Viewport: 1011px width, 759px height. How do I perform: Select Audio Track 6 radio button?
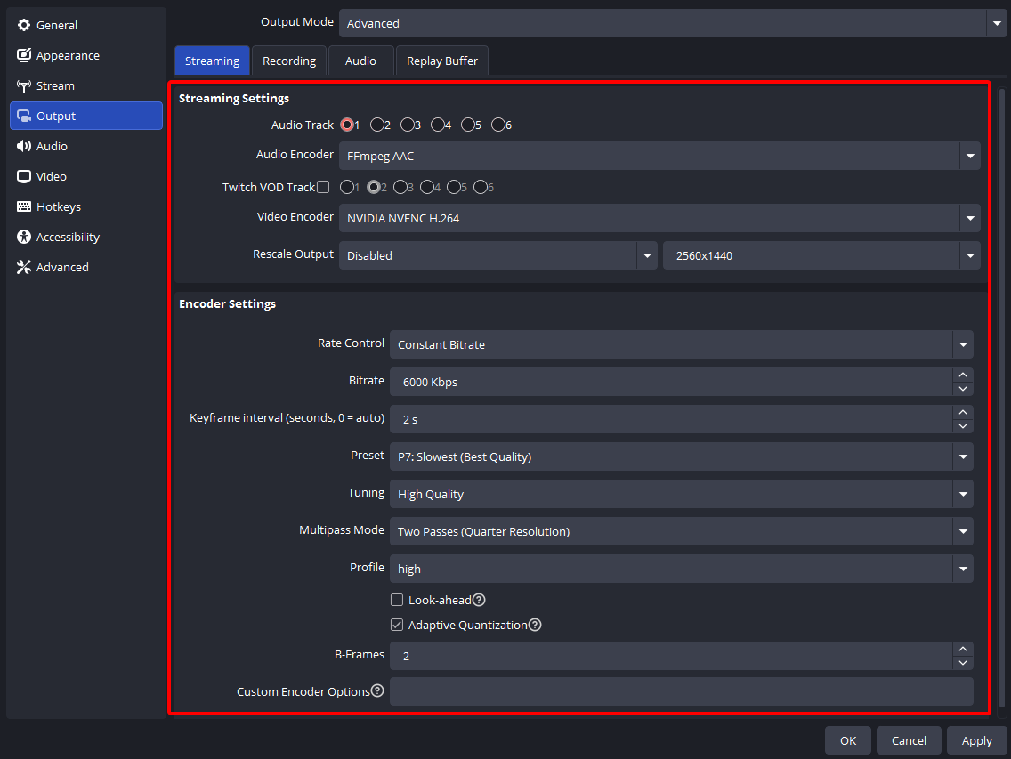498,125
